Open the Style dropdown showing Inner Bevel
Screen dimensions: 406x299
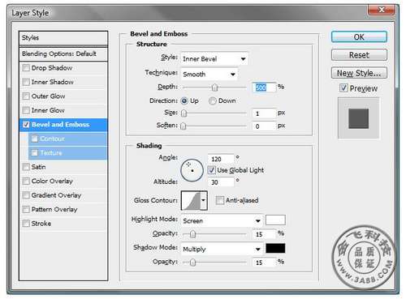click(214, 58)
